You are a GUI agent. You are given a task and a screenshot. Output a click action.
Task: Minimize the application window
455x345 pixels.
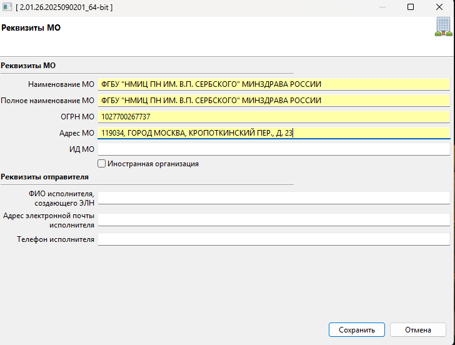pos(382,7)
